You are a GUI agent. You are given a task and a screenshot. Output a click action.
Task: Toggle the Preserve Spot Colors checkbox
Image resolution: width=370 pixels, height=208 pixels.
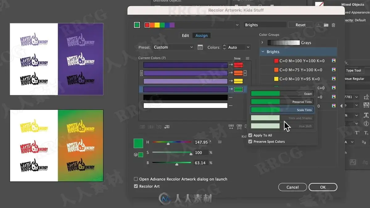[x=250, y=141]
